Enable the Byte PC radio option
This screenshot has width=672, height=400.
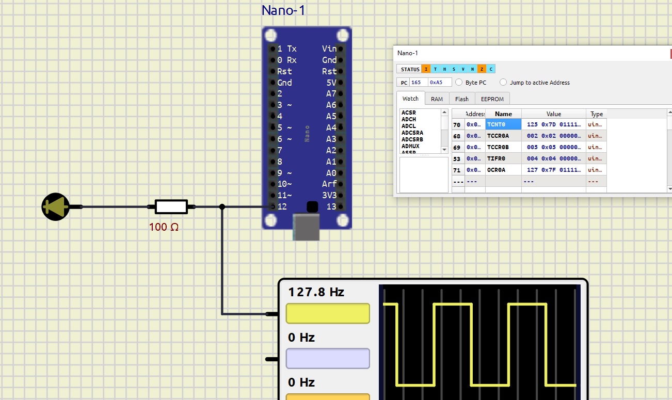tap(459, 83)
